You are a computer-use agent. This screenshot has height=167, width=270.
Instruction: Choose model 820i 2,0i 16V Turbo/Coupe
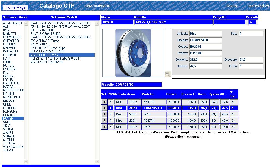(x=48, y=48)
